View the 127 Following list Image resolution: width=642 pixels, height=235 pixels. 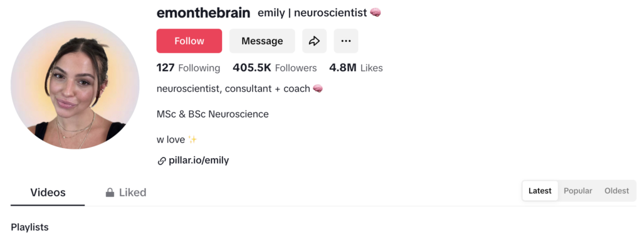(188, 67)
